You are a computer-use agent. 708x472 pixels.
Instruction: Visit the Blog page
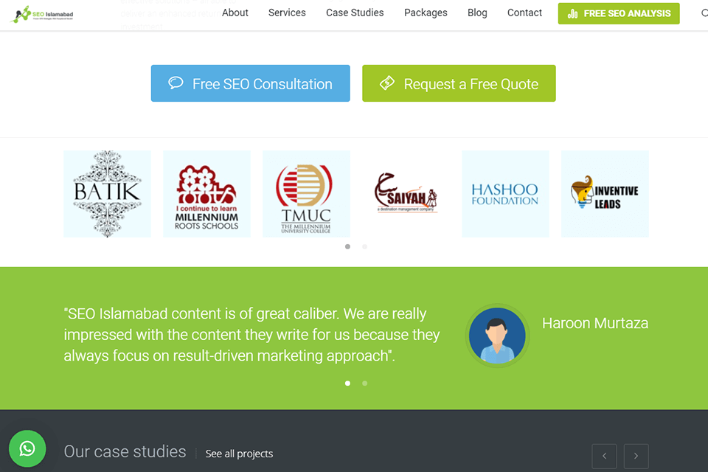(477, 13)
